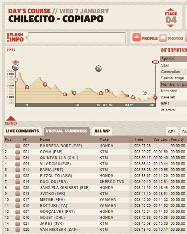
Task: Click the helmet icon mid-course
Action: click(x=99, y=69)
